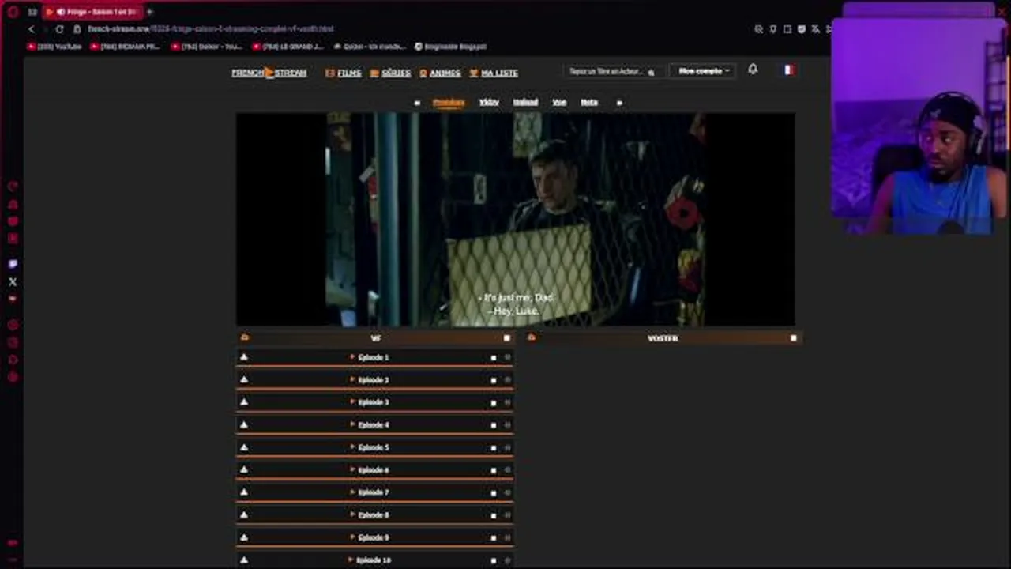This screenshot has width=1011, height=569.
Task: Click the Episode 8 row's left triangle icon
Action: [x=244, y=514]
